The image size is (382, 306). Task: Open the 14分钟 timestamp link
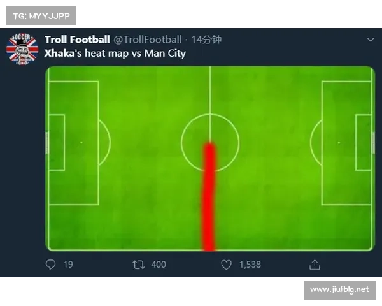tap(208, 40)
